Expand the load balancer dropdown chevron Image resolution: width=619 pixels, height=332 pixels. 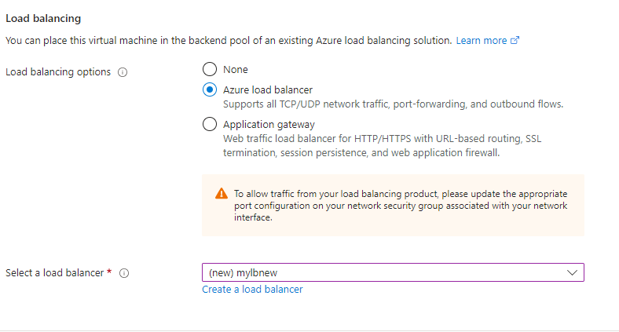(572, 272)
